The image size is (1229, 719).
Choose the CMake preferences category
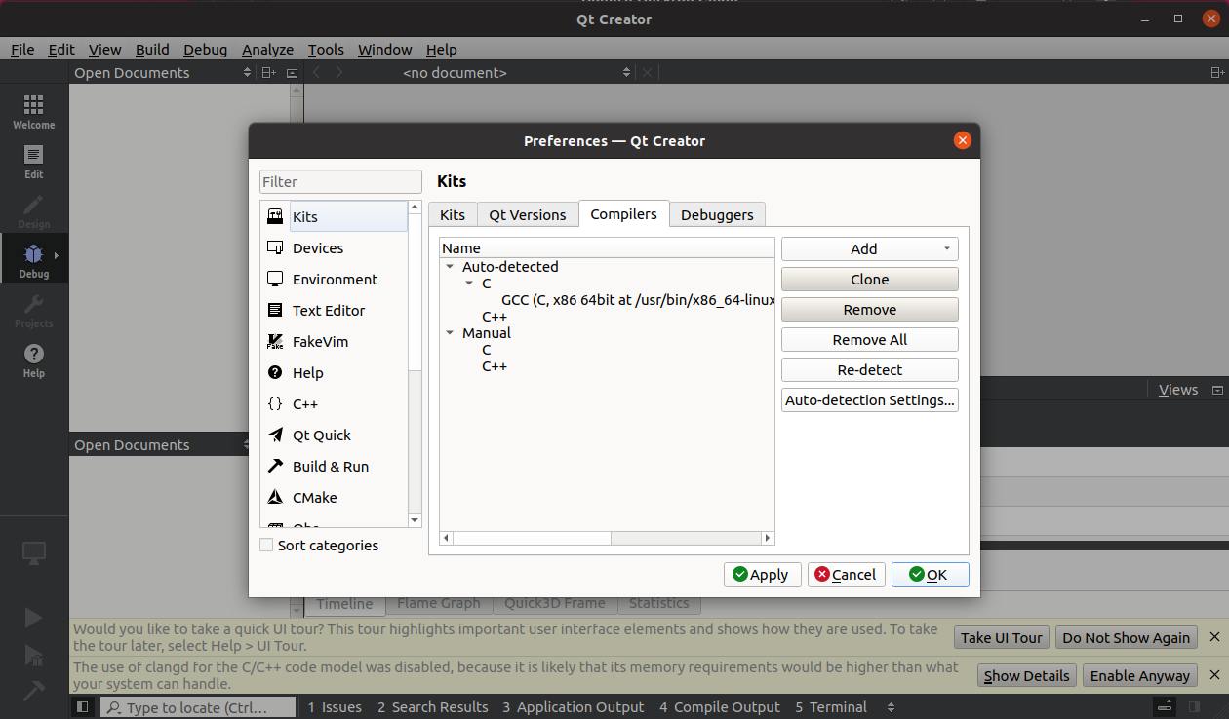click(x=314, y=498)
